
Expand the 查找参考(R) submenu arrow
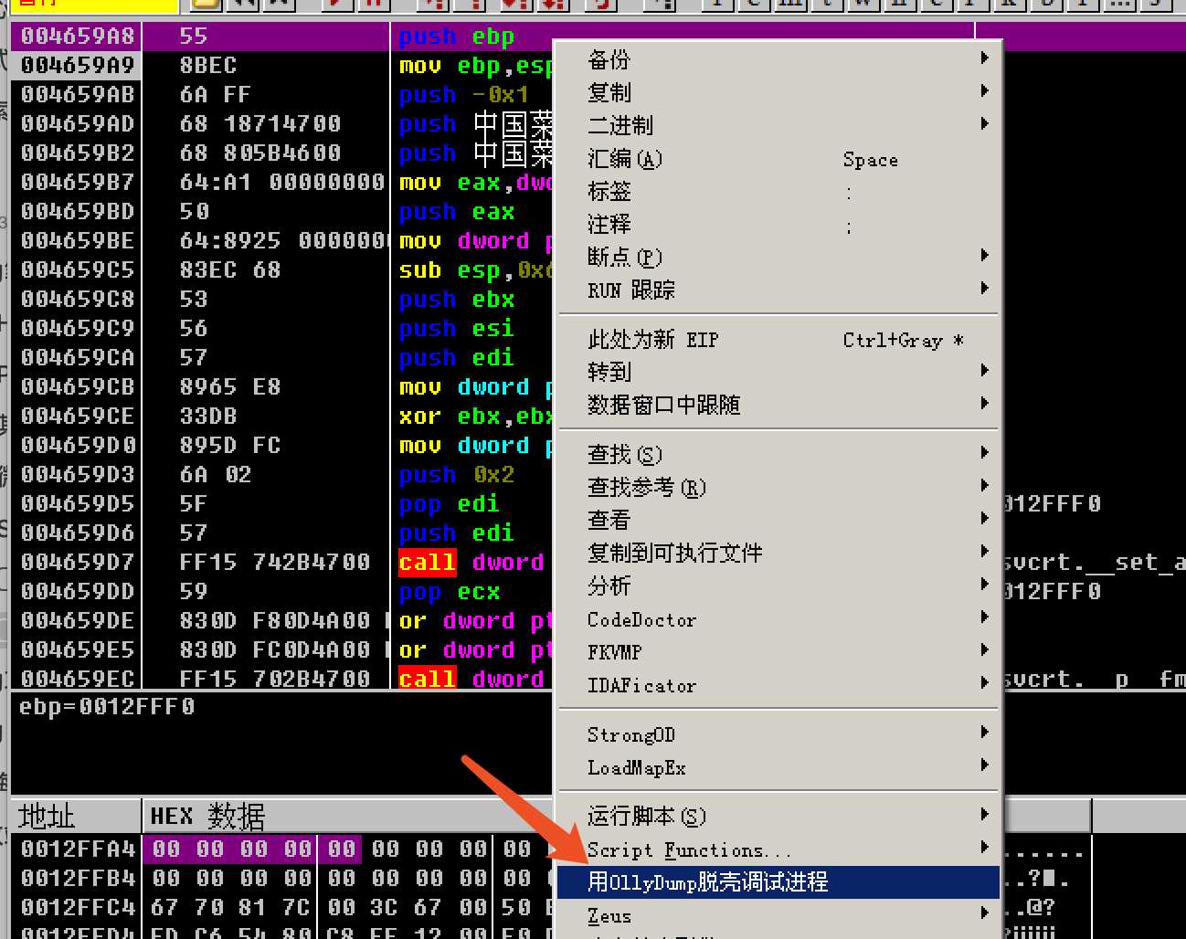tap(984, 486)
